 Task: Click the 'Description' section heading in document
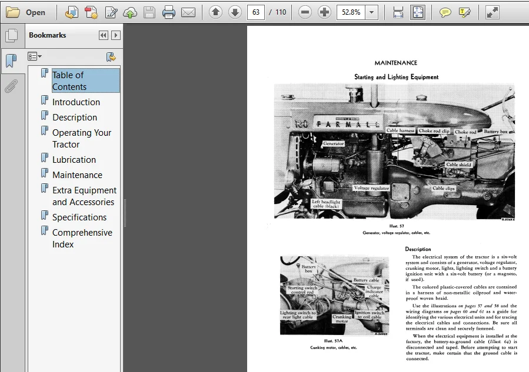coord(418,249)
